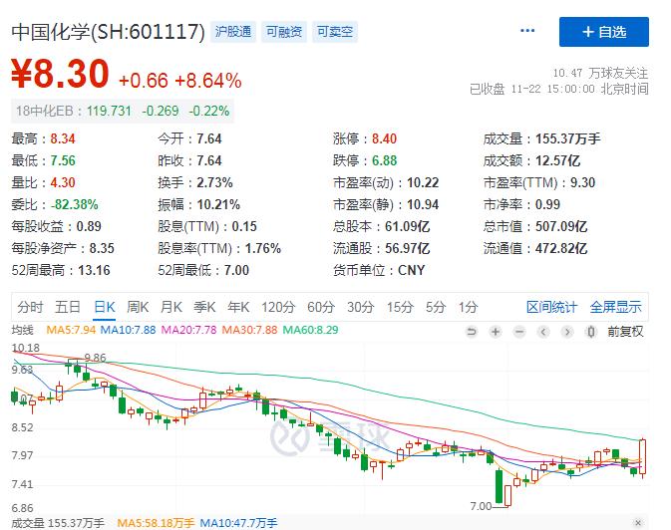Open the 18中化EB convertible bond quote
The image size is (671, 530).
123,112
